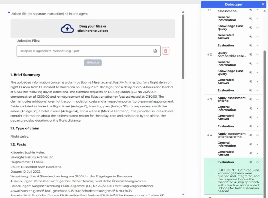
Task: Show step #1 Knowledge Base Query via eye icon
Action: click(250, 27)
